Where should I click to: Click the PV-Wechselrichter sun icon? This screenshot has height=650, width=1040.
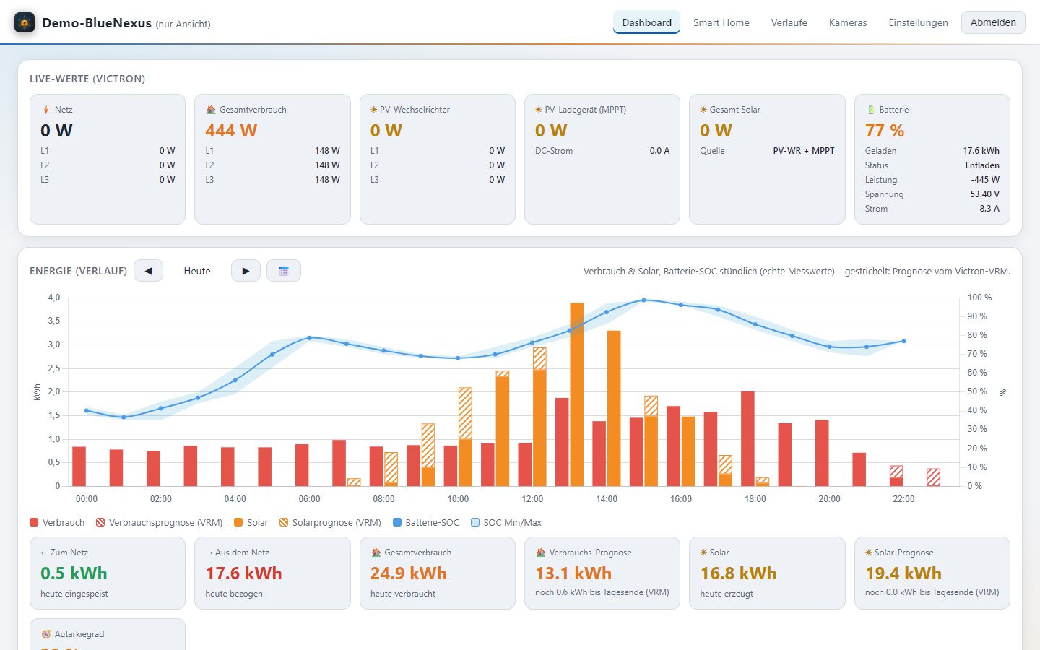pos(374,110)
